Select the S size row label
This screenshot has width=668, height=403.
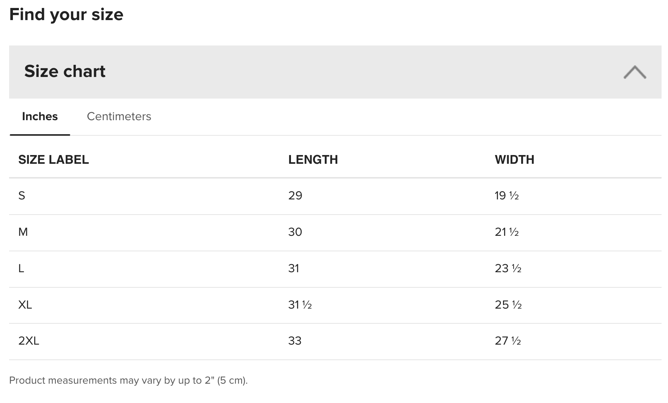(x=22, y=196)
